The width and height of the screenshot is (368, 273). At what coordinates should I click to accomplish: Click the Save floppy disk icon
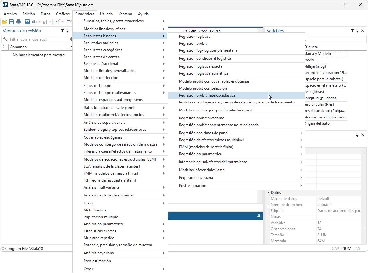tap(11, 22)
